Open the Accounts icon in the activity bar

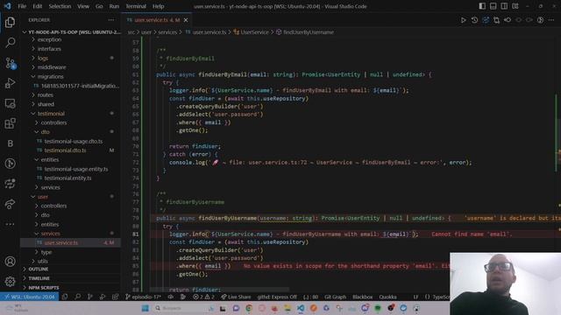coord(10,262)
